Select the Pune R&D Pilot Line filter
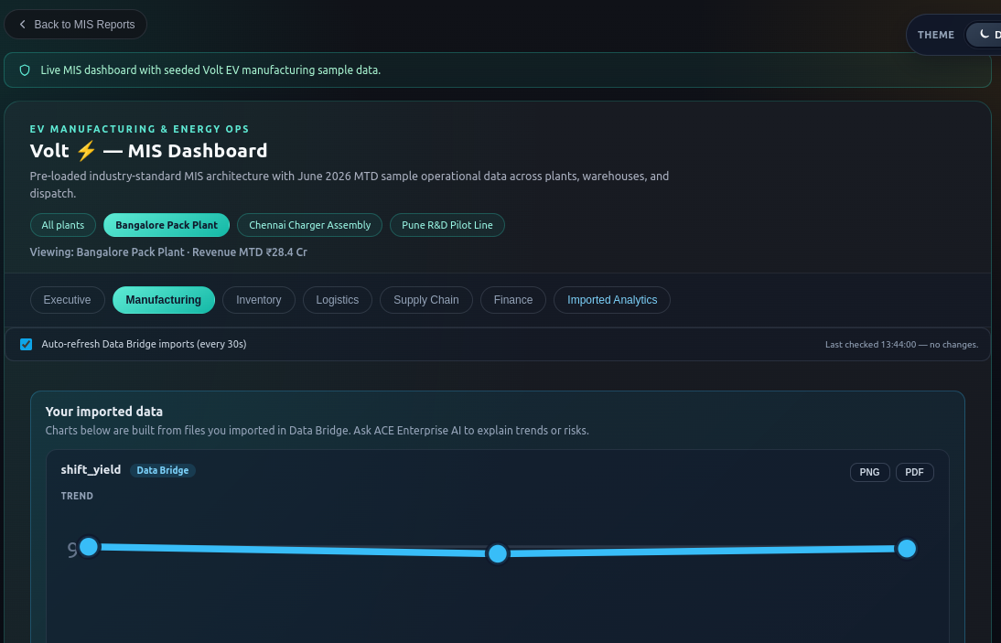1001x643 pixels. (447, 225)
